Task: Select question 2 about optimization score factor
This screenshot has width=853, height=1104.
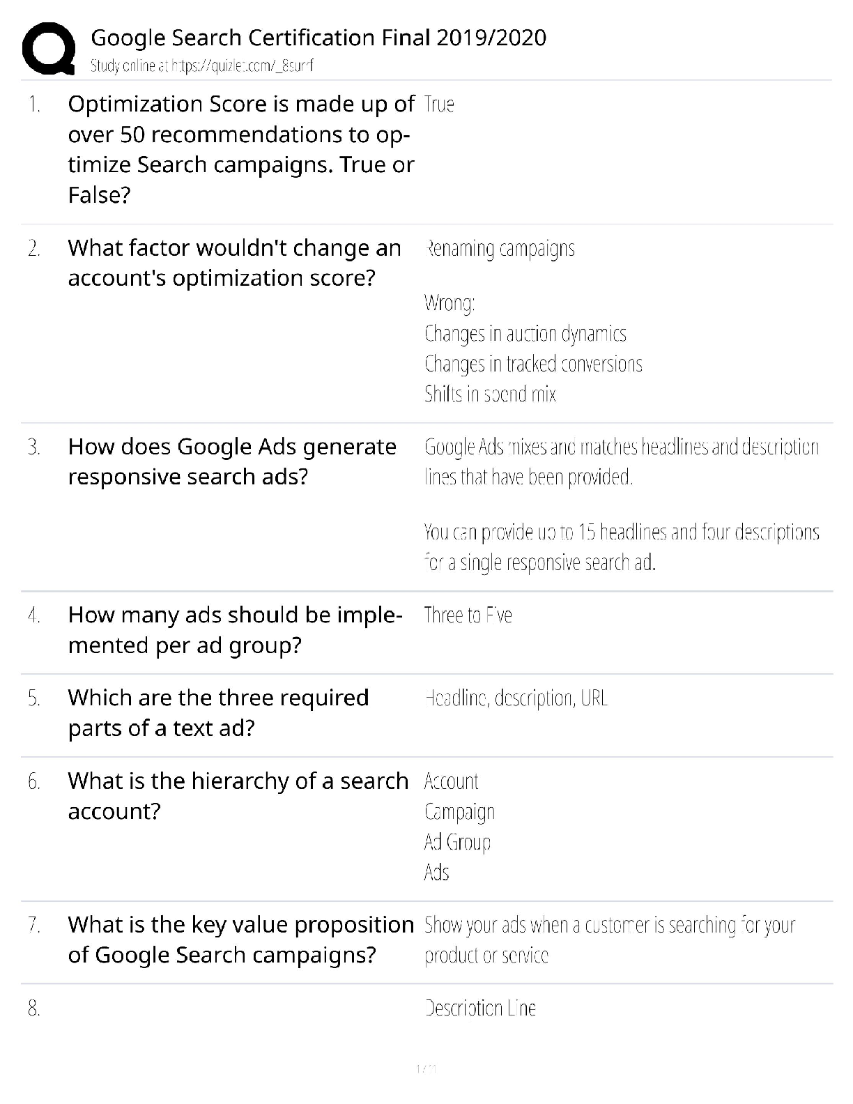Action: coord(234,263)
